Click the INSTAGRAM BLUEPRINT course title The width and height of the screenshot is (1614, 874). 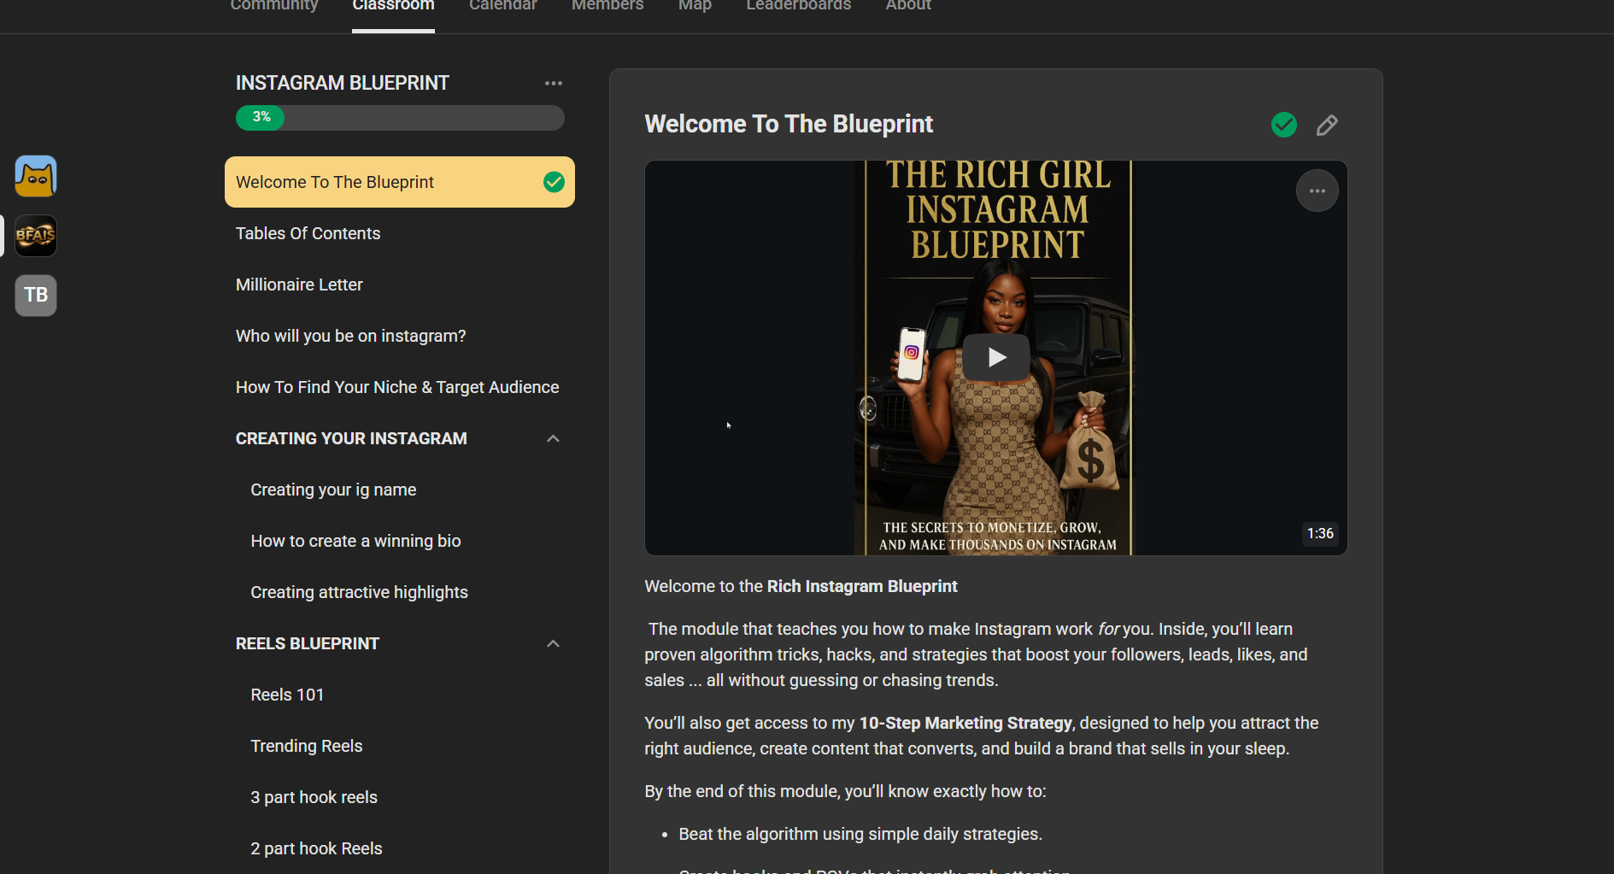tap(343, 83)
